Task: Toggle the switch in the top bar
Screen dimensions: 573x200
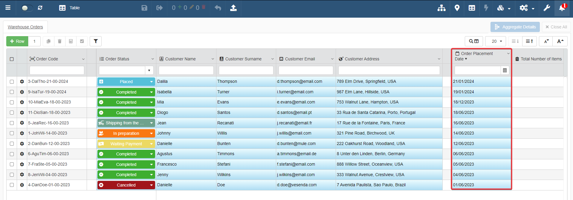Action: click(27, 8)
